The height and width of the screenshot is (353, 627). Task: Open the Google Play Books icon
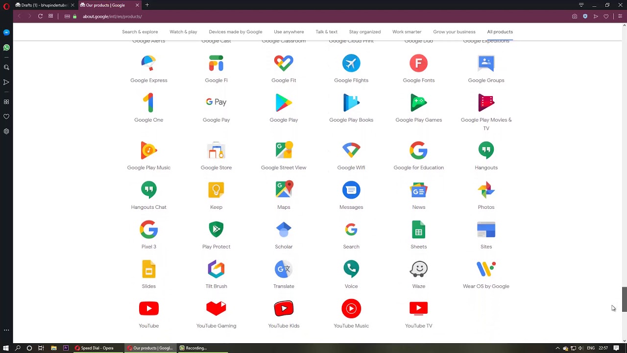pos(351,103)
